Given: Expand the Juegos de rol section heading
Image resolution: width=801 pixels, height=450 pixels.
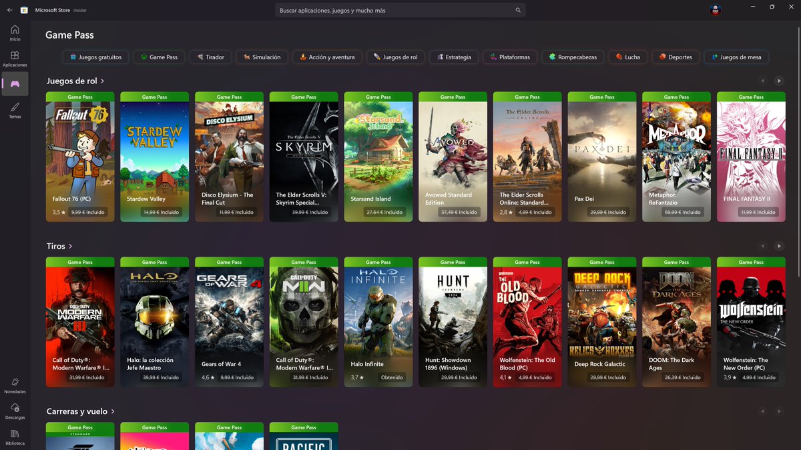Looking at the screenshot, I should click(x=75, y=81).
